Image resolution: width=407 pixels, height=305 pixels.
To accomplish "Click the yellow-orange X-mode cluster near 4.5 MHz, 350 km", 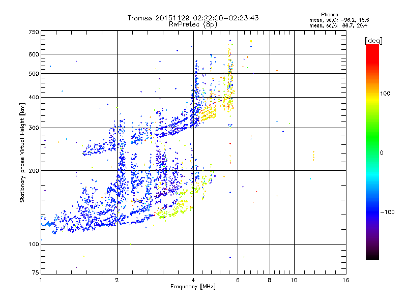I will pyautogui.click(x=208, y=113).
